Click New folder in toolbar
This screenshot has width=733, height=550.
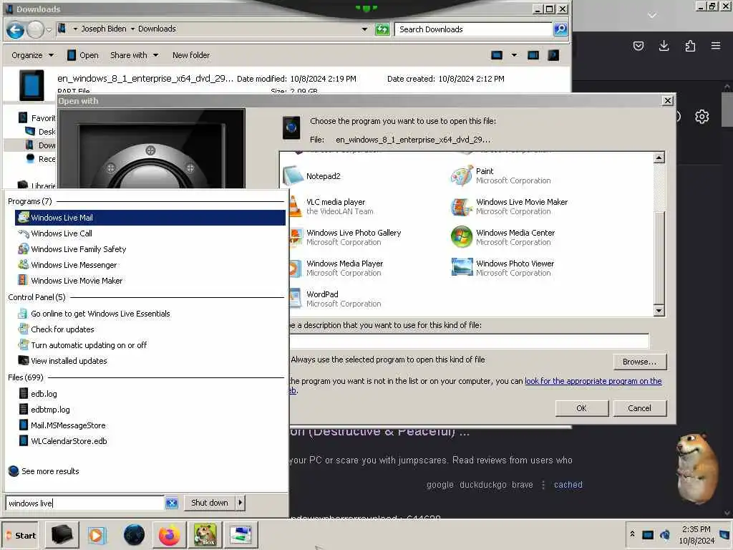click(190, 55)
